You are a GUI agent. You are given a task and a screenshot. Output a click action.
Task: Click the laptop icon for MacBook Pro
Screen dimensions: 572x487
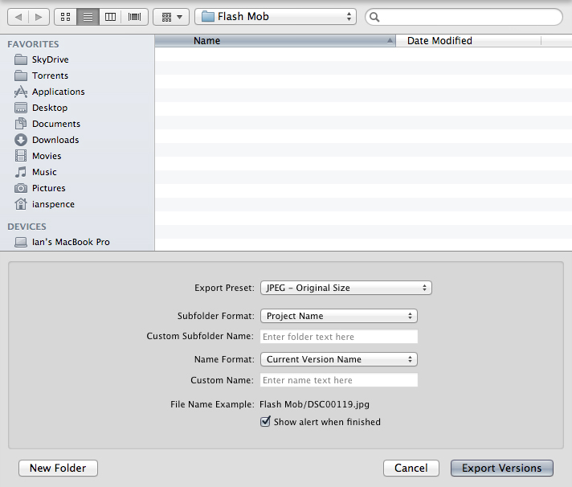click(21, 242)
